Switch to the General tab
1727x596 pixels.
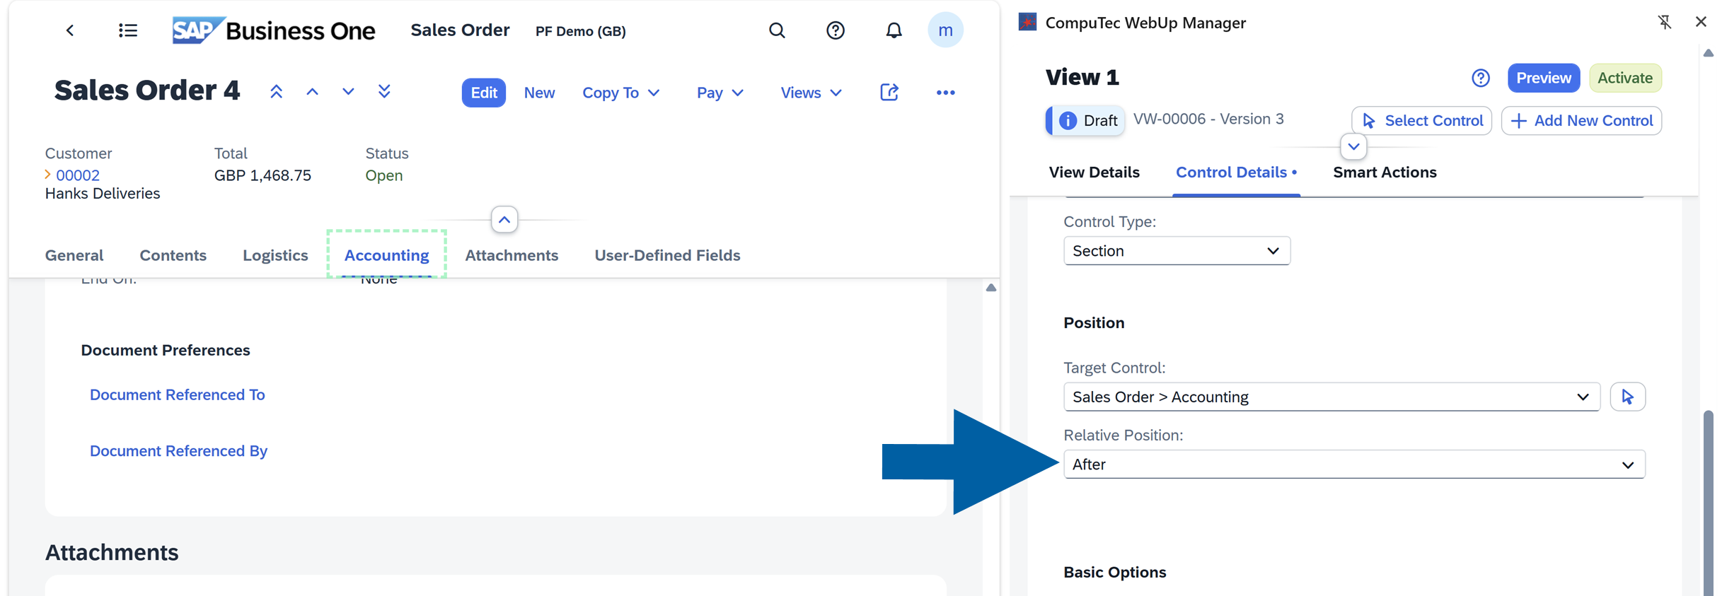(x=74, y=255)
